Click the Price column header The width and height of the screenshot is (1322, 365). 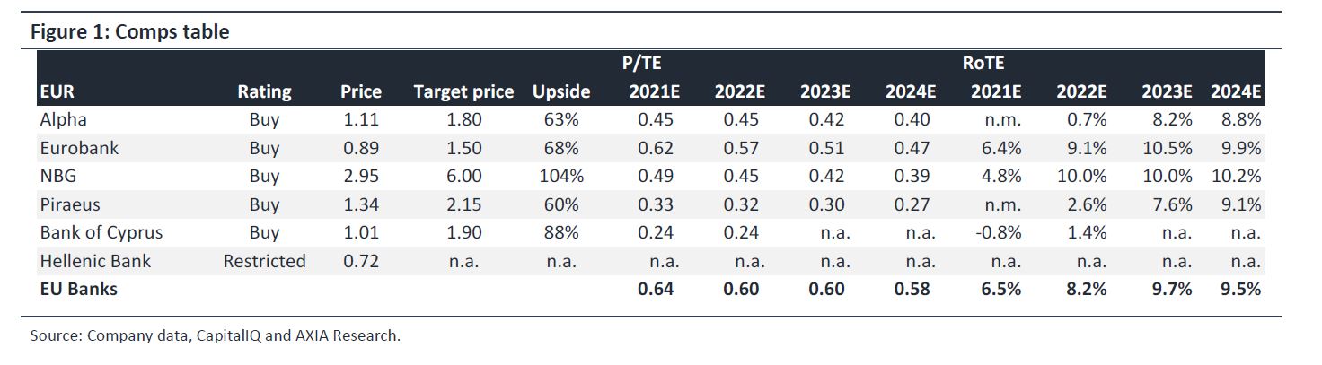(361, 91)
